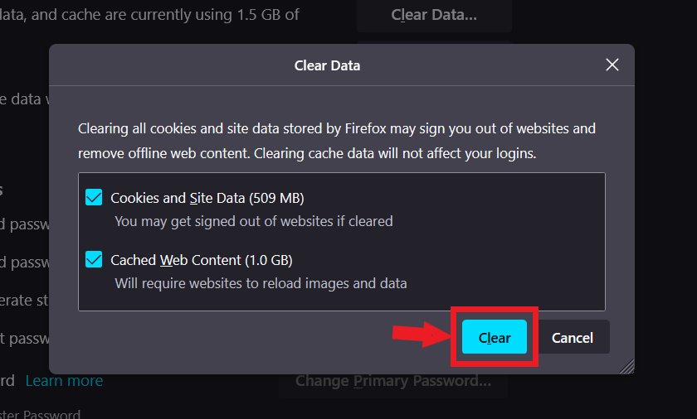The height and width of the screenshot is (419, 697).
Task: Click the partially visible 'Master Password' text
Action: point(40,414)
